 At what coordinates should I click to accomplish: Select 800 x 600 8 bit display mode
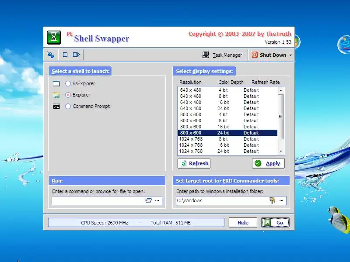coord(227,121)
